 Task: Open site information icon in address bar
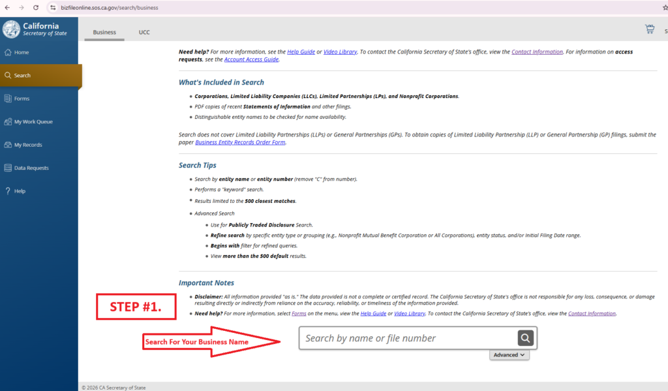53,8
